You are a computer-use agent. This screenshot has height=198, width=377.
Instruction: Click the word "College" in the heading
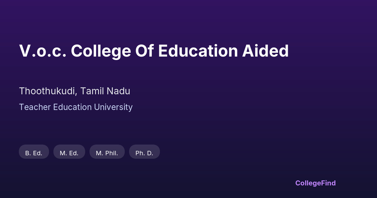[101, 51]
